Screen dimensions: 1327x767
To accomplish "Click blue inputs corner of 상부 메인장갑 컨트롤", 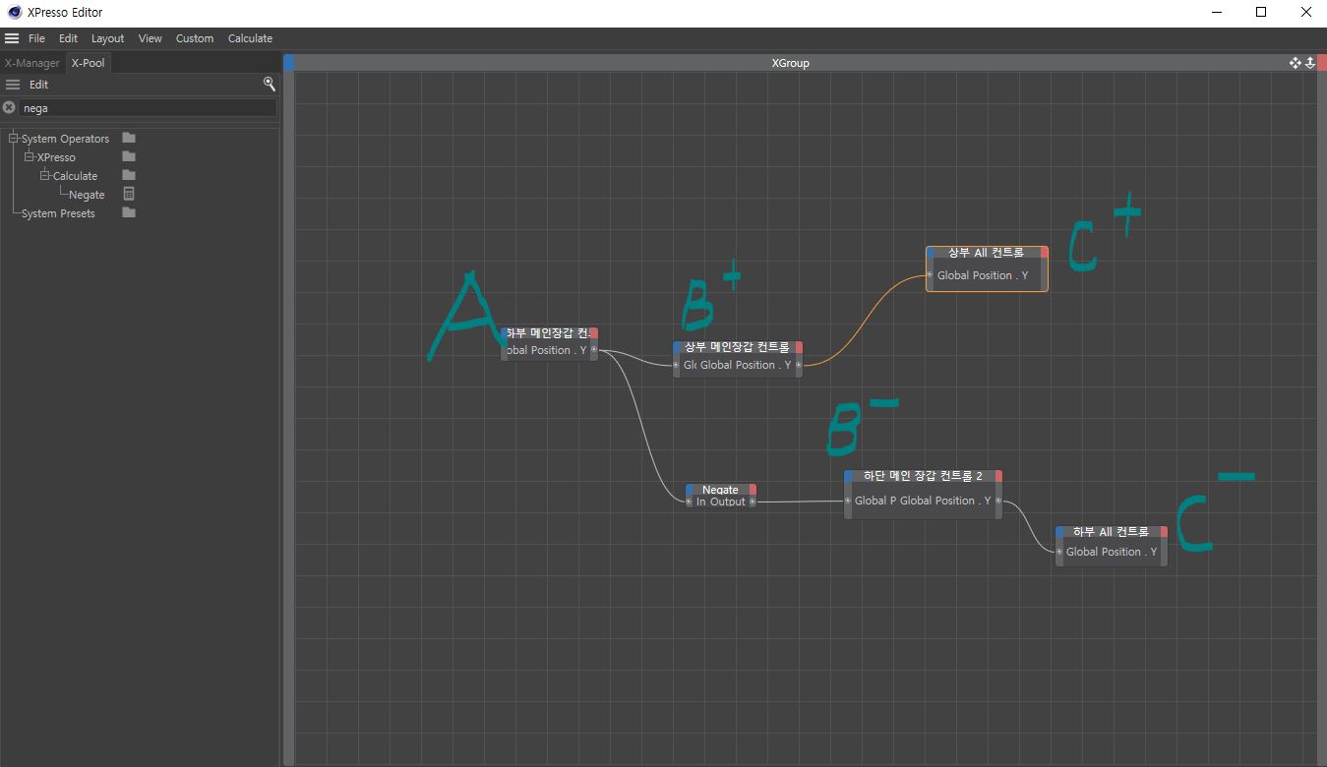I will [678, 347].
